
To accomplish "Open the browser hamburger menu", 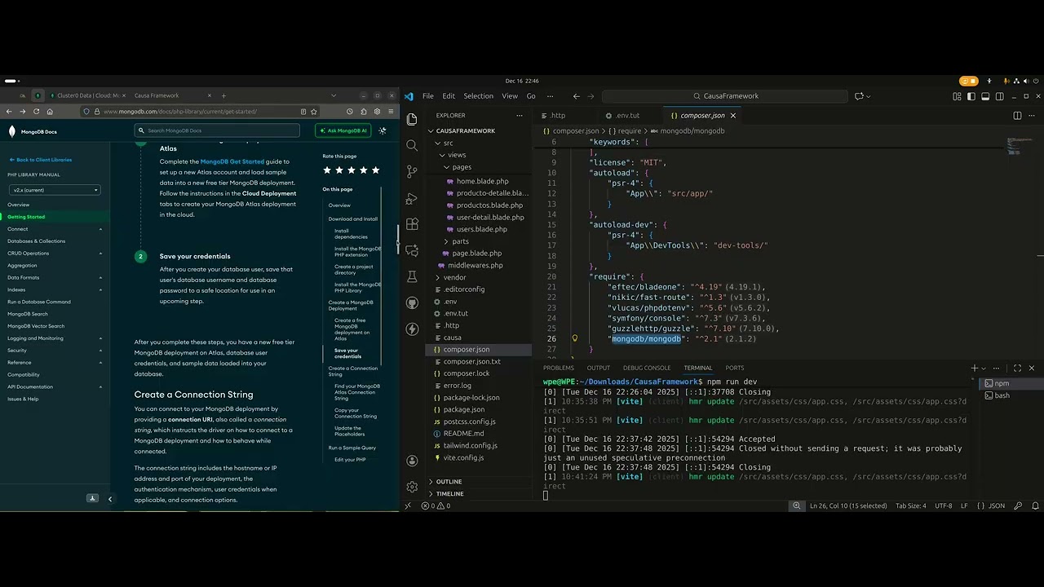I will [391, 112].
